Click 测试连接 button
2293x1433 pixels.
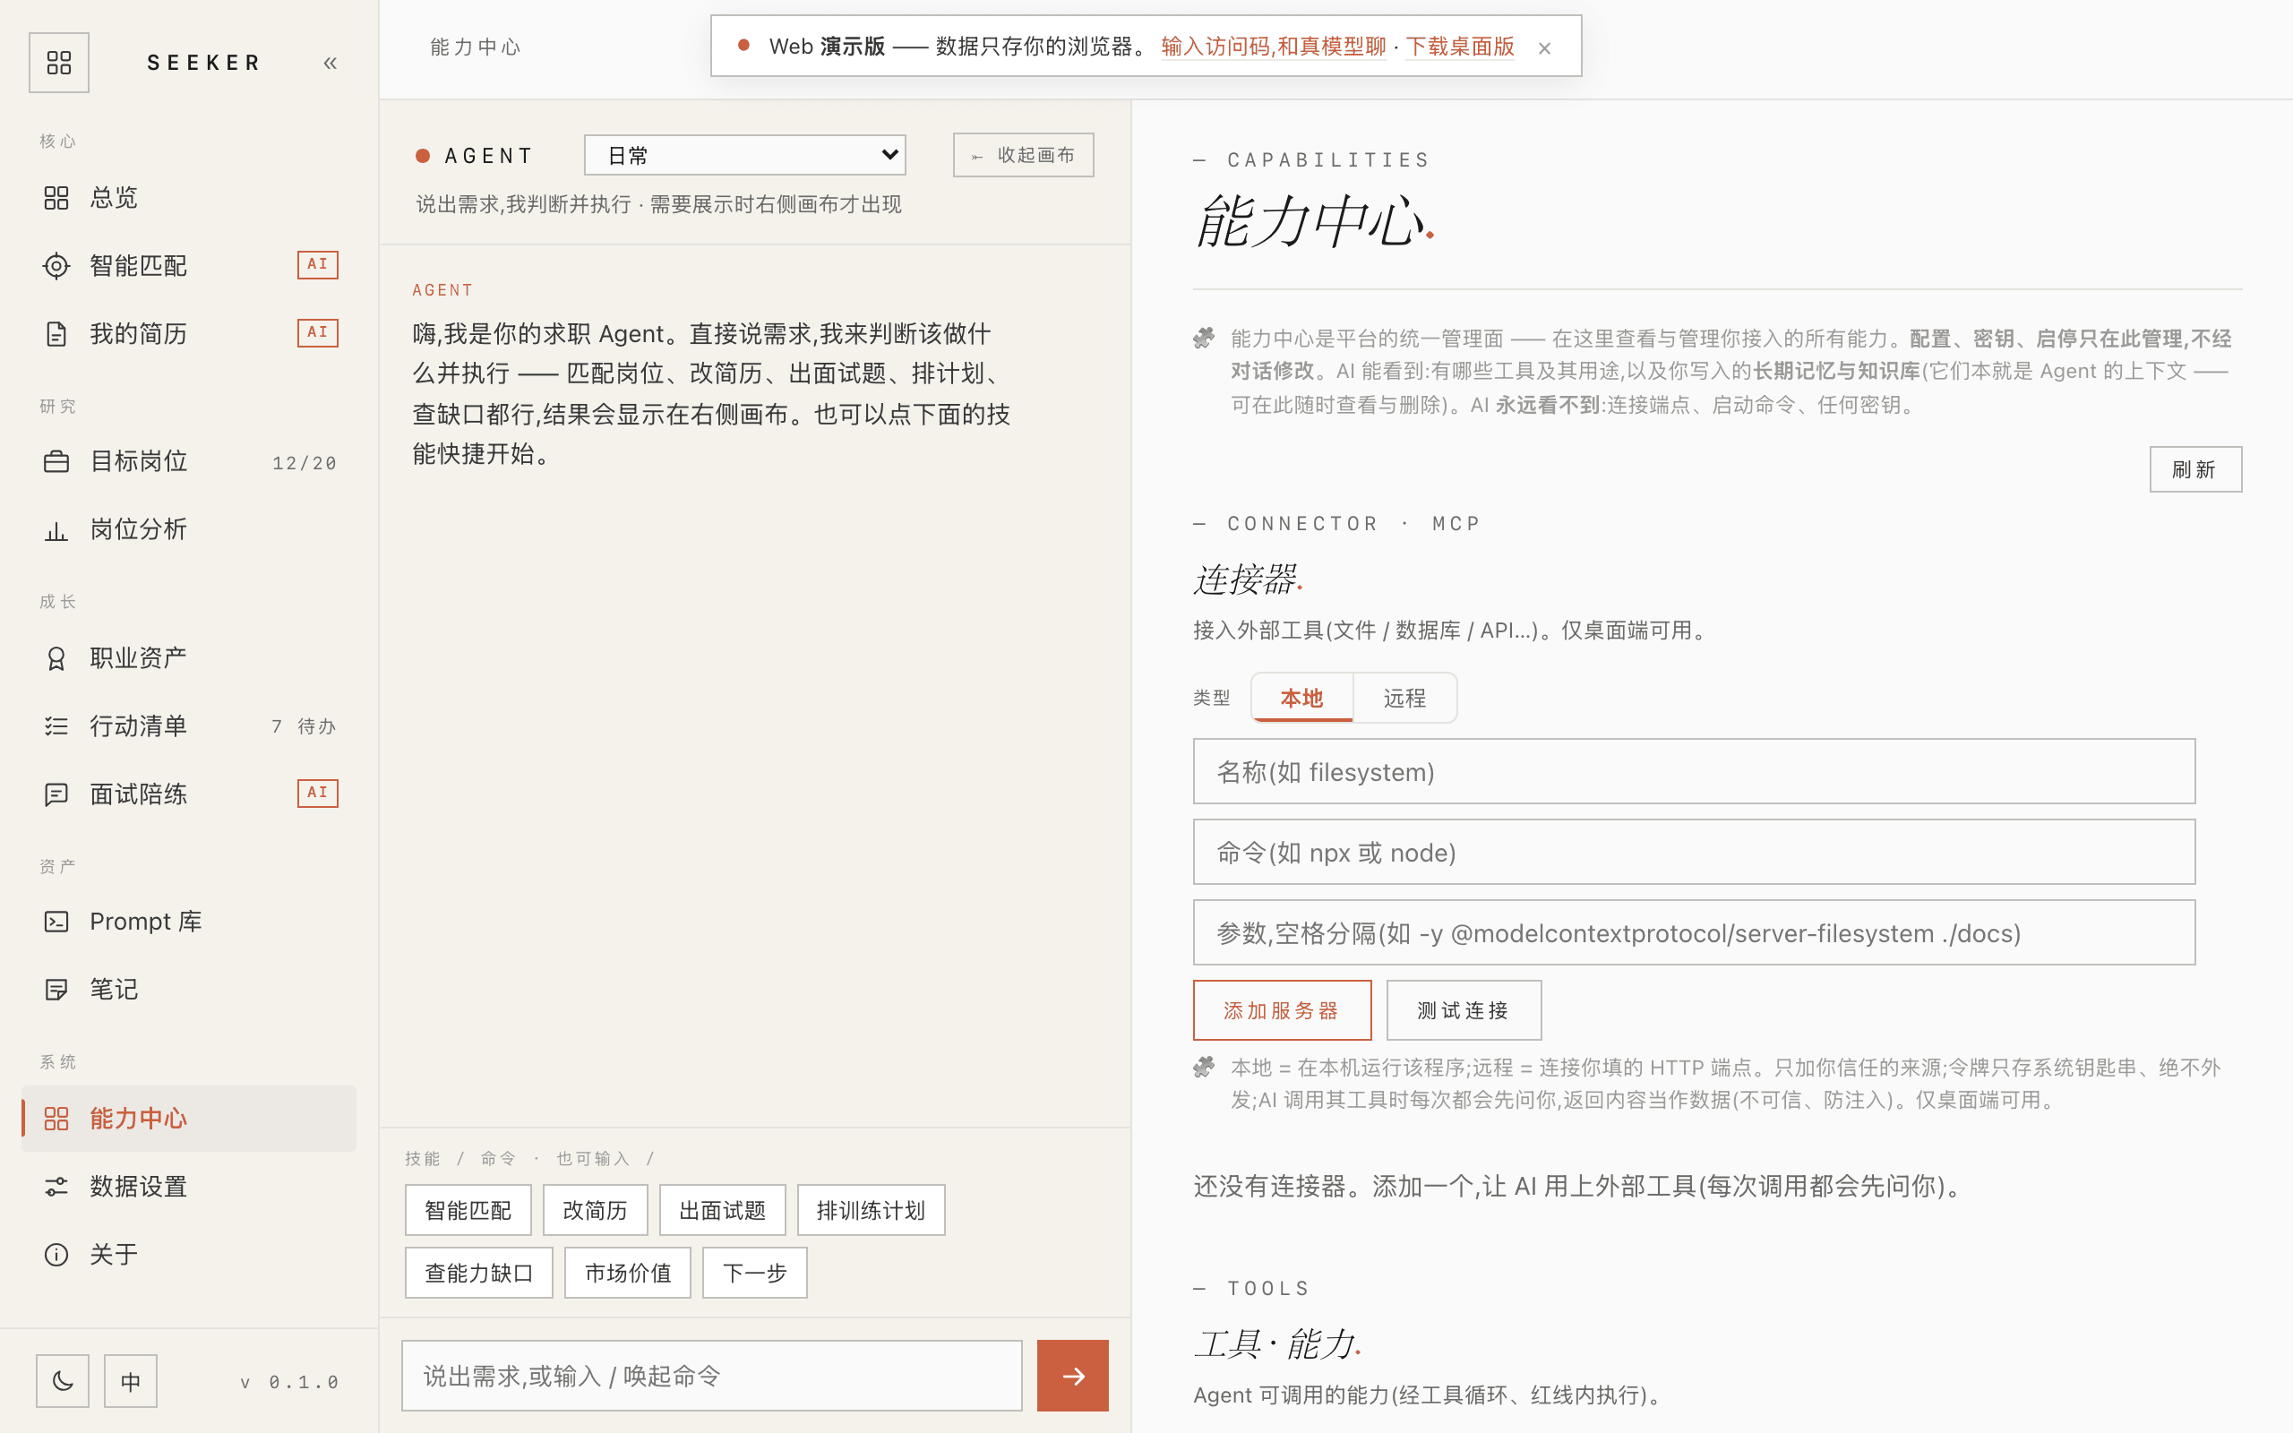[1464, 1010]
